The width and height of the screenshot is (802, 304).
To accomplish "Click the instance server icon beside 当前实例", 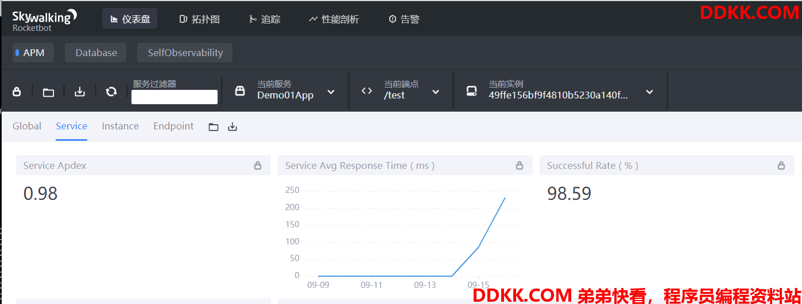I will [x=471, y=90].
